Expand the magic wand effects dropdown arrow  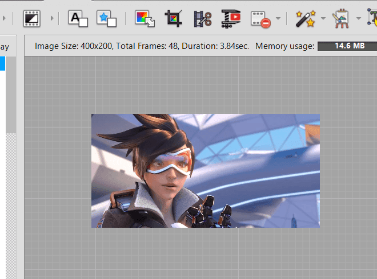323,18
